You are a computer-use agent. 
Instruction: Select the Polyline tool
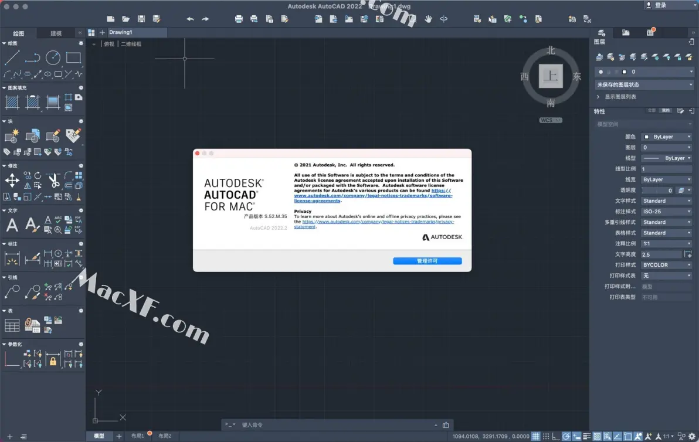(x=32, y=57)
